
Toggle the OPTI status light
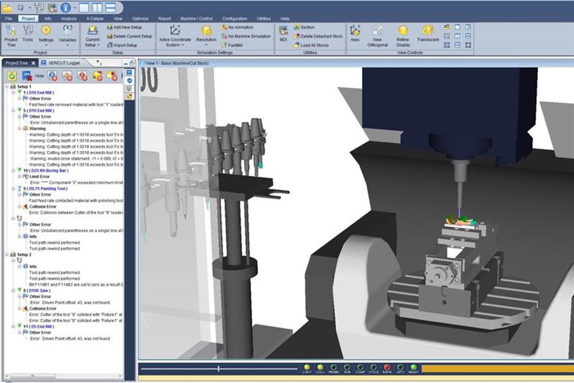point(400,368)
